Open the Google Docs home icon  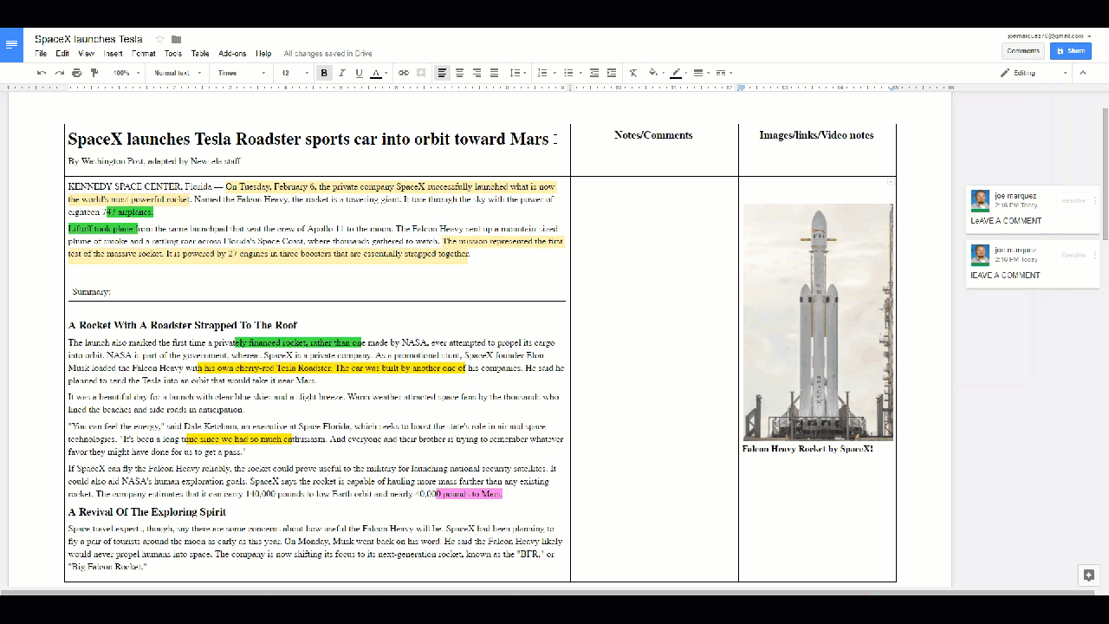[x=11, y=44]
